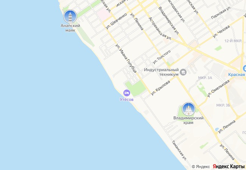
Task: Open the Владимирский храм church marker
Action: (x=188, y=109)
